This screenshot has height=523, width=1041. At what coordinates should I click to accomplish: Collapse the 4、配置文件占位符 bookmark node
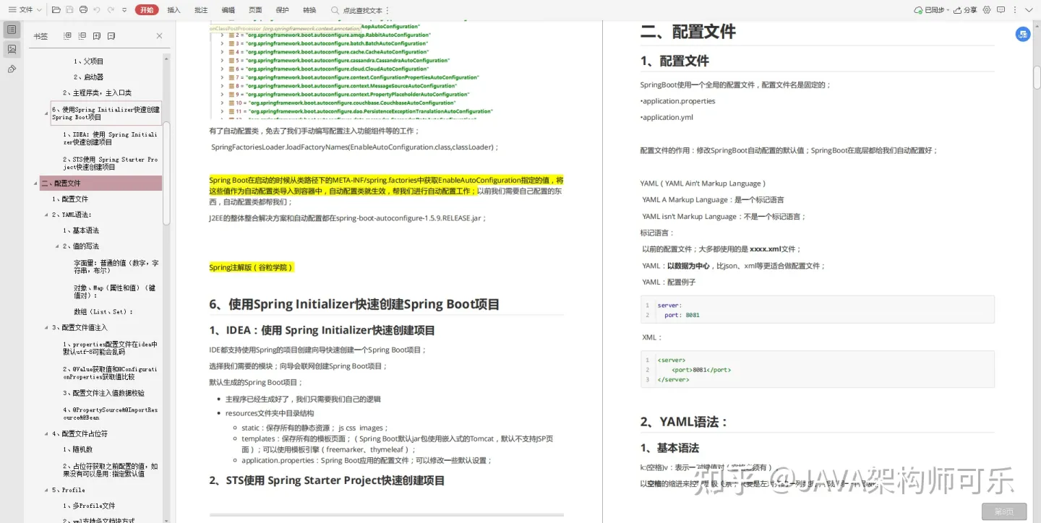[x=47, y=434]
